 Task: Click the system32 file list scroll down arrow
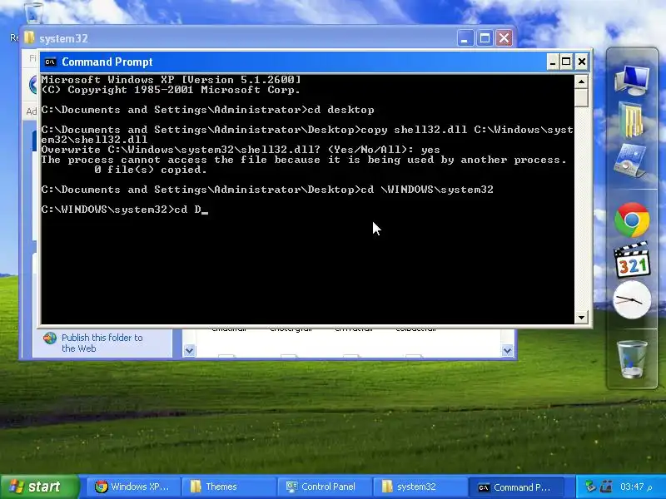tap(507, 350)
